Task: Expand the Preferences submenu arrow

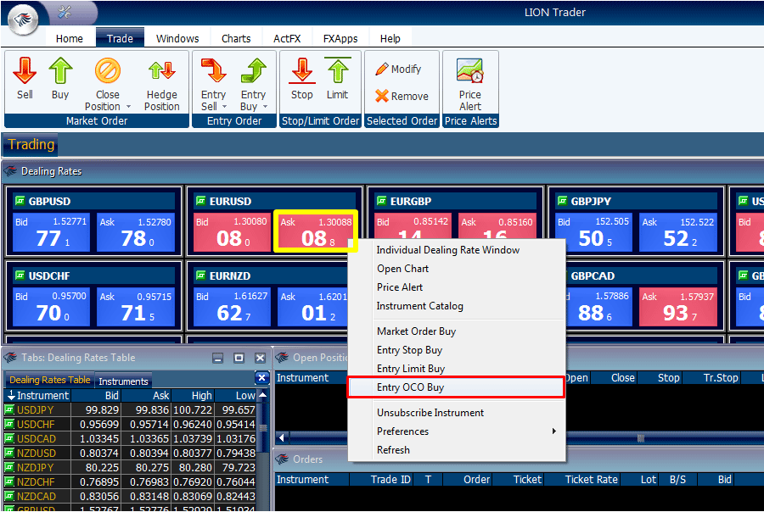Action: [554, 431]
